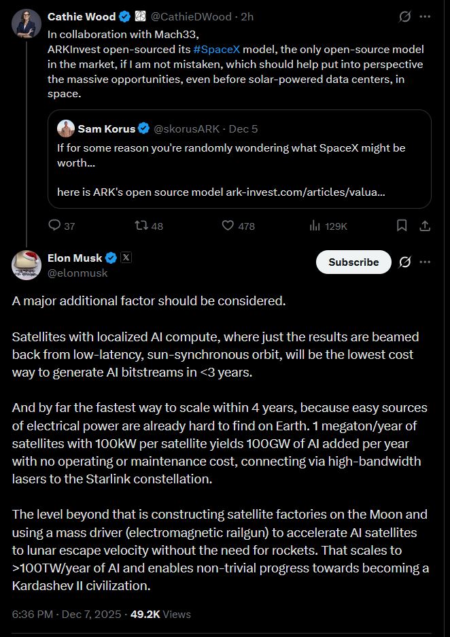Like Cathie Wood's post with heart icon
This screenshot has width=450, height=637.
[x=229, y=226]
